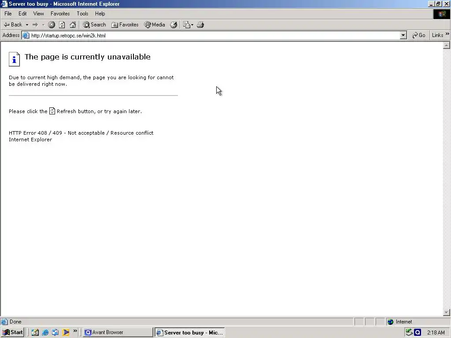Expand the Mail dropdown arrow

(x=192, y=25)
